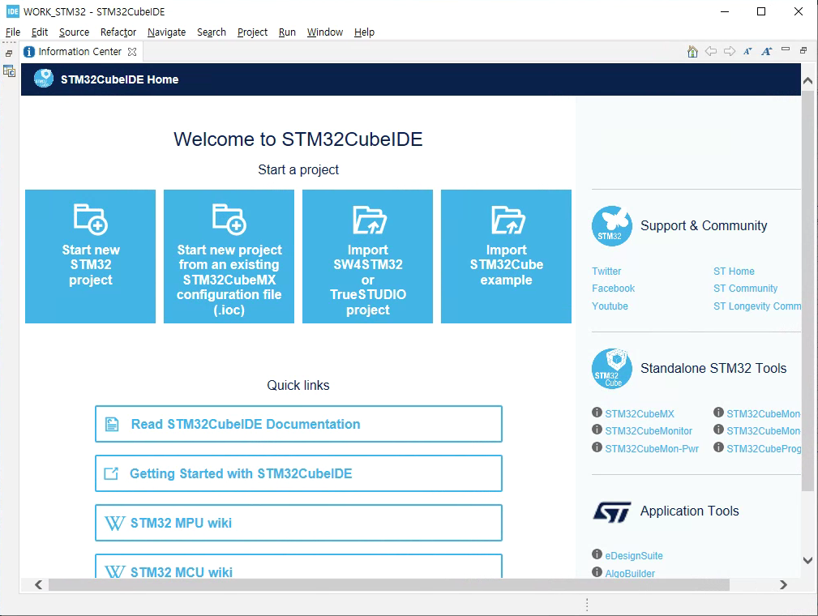Screen dimensions: 818x616
Task: Open the Search menu
Action: click(x=212, y=32)
